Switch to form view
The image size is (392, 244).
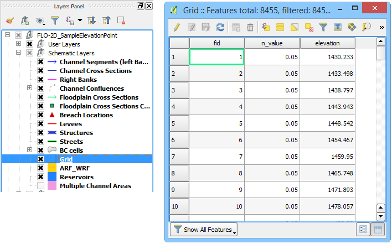click(x=363, y=229)
